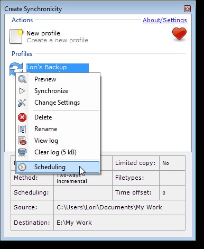Image resolution: width=204 pixels, height=249 pixels.
Task: Click 'Create a new profile' description text
Action: pyautogui.click(x=58, y=40)
